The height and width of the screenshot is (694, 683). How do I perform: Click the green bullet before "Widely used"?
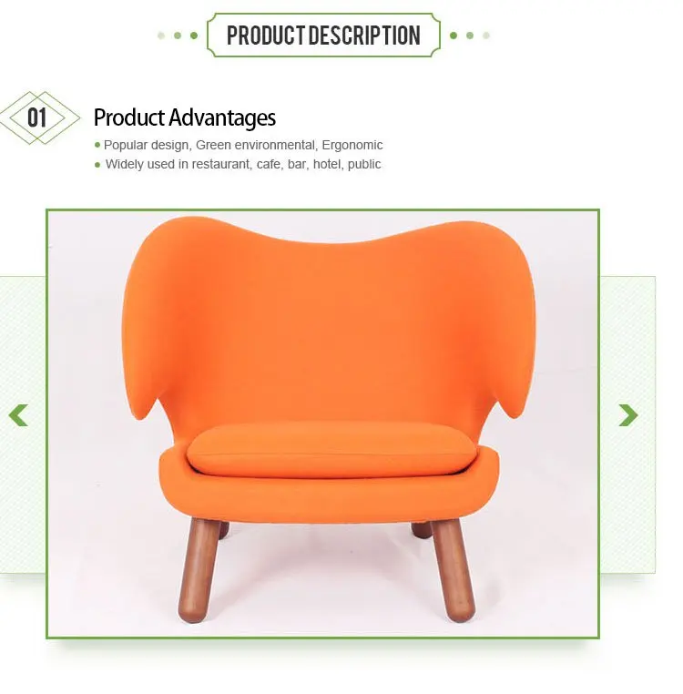(97, 165)
